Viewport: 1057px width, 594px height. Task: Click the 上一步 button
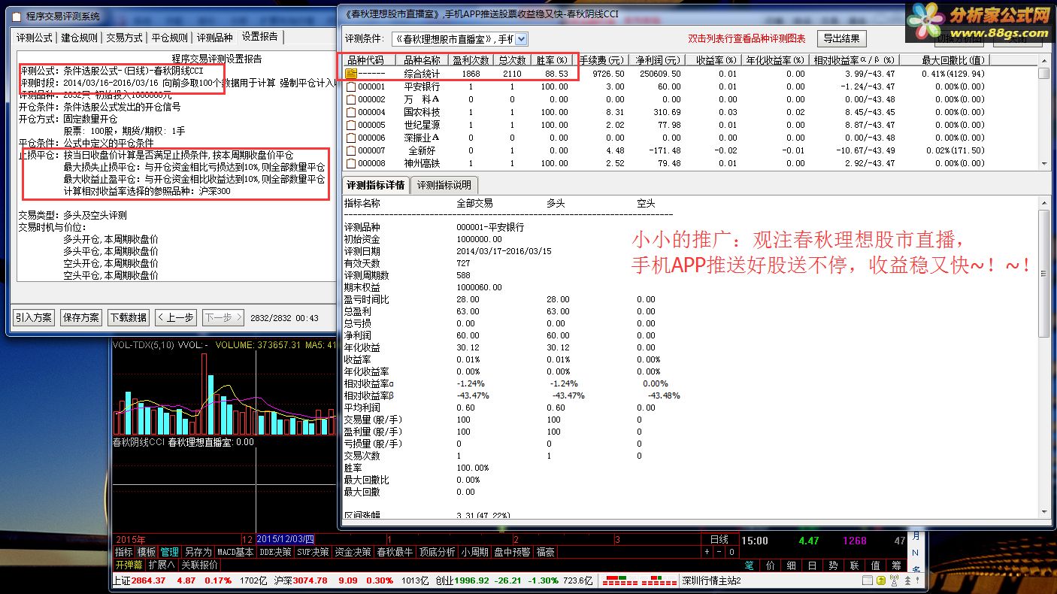[x=175, y=317]
